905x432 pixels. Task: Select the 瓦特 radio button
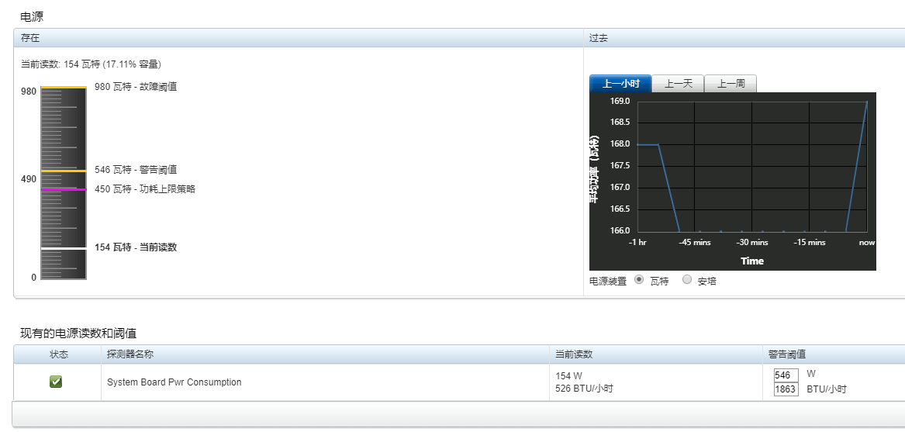tap(639, 279)
